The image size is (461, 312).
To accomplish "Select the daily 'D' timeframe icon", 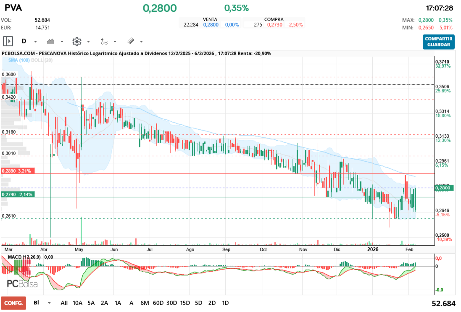I will point(24,41).
